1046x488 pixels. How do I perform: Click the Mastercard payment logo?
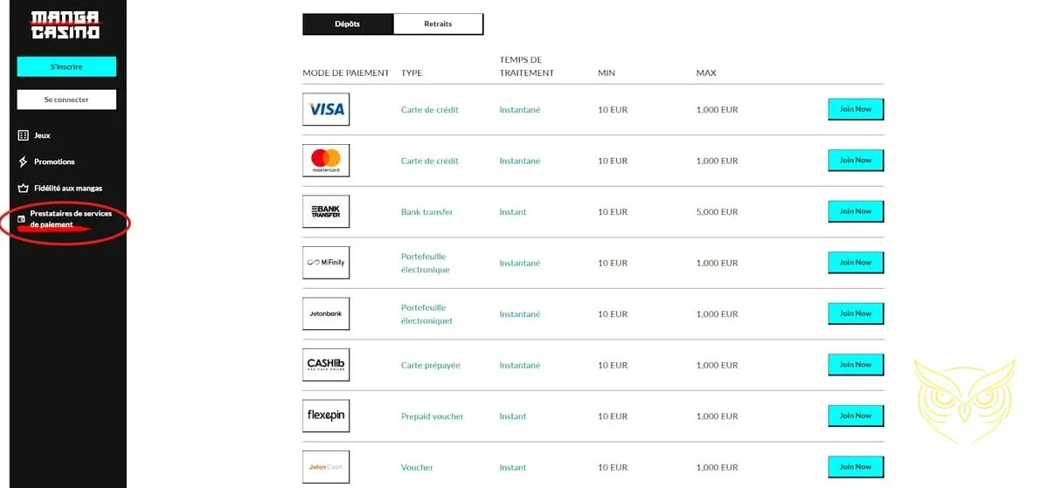pyautogui.click(x=326, y=161)
